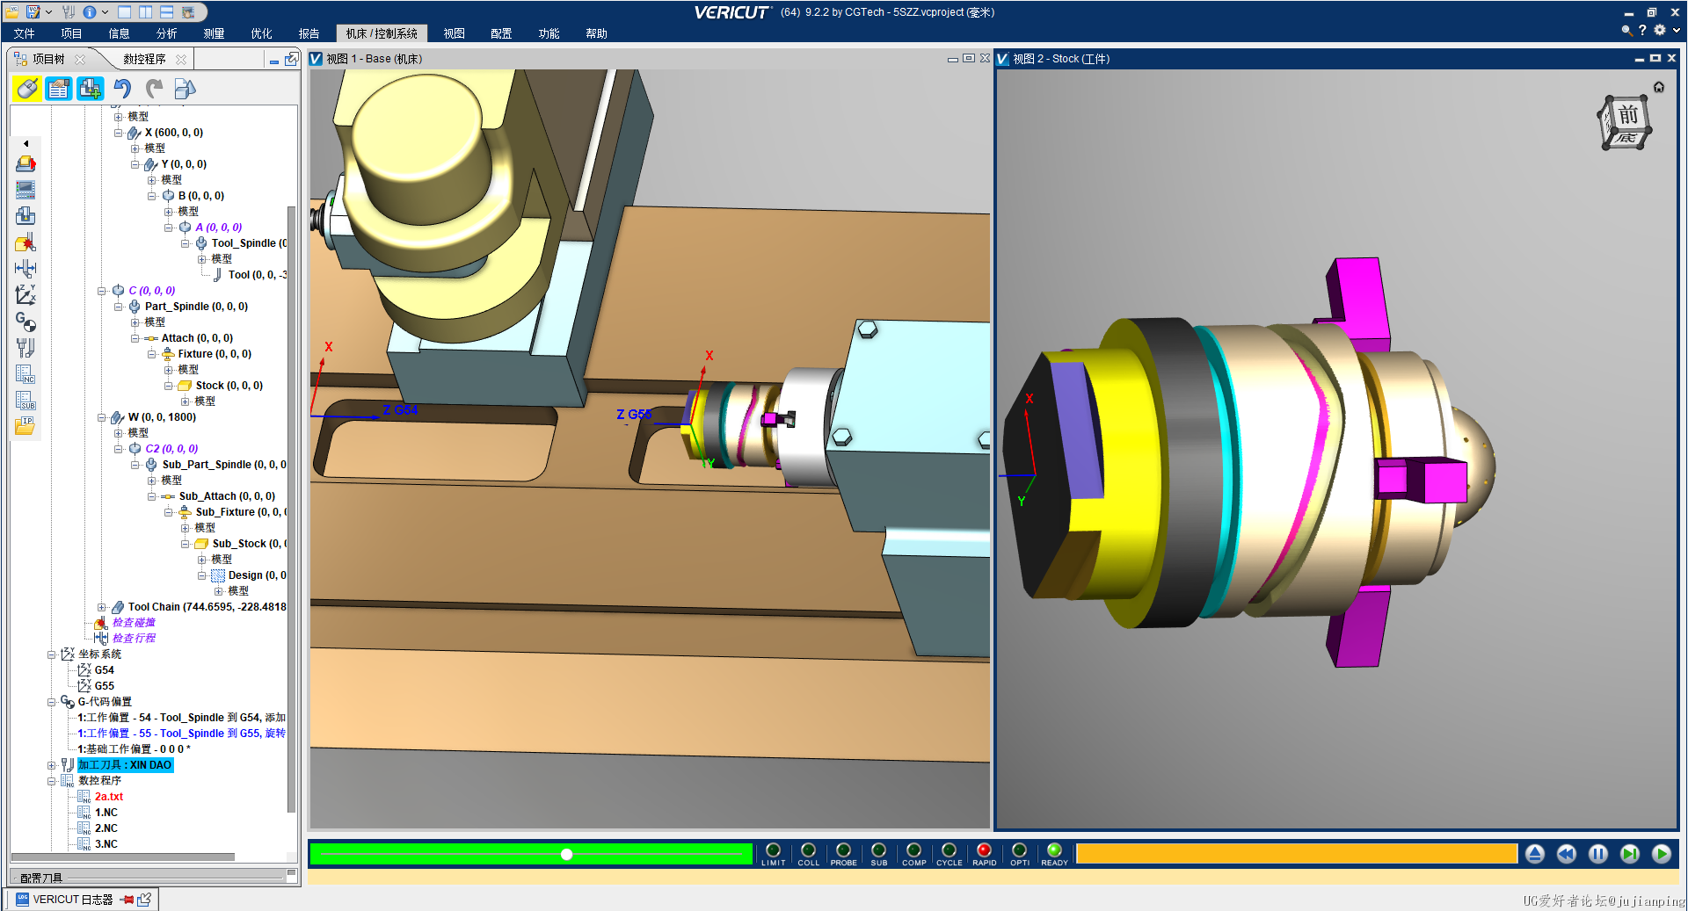This screenshot has width=1688, height=911.
Task: Open the 分析 menu
Action: click(x=167, y=33)
